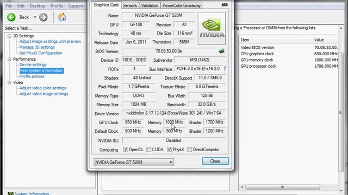
Task: Click the Memory Size 1024 MB field
Action: point(139,105)
